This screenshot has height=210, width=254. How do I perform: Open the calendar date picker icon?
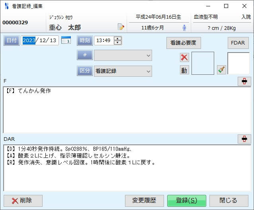click(66, 40)
